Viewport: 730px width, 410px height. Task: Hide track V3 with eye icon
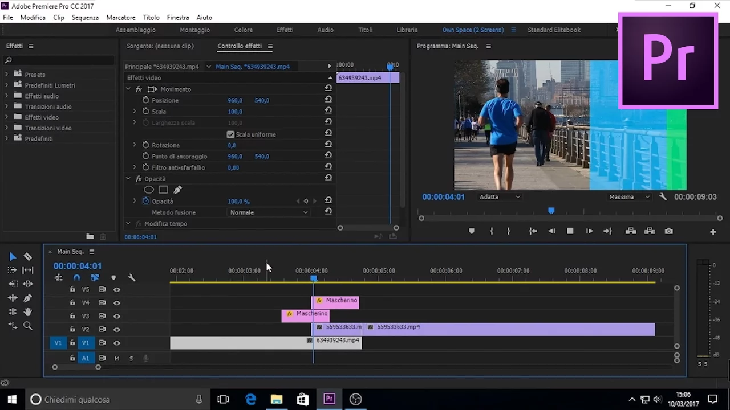[x=117, y=316]
